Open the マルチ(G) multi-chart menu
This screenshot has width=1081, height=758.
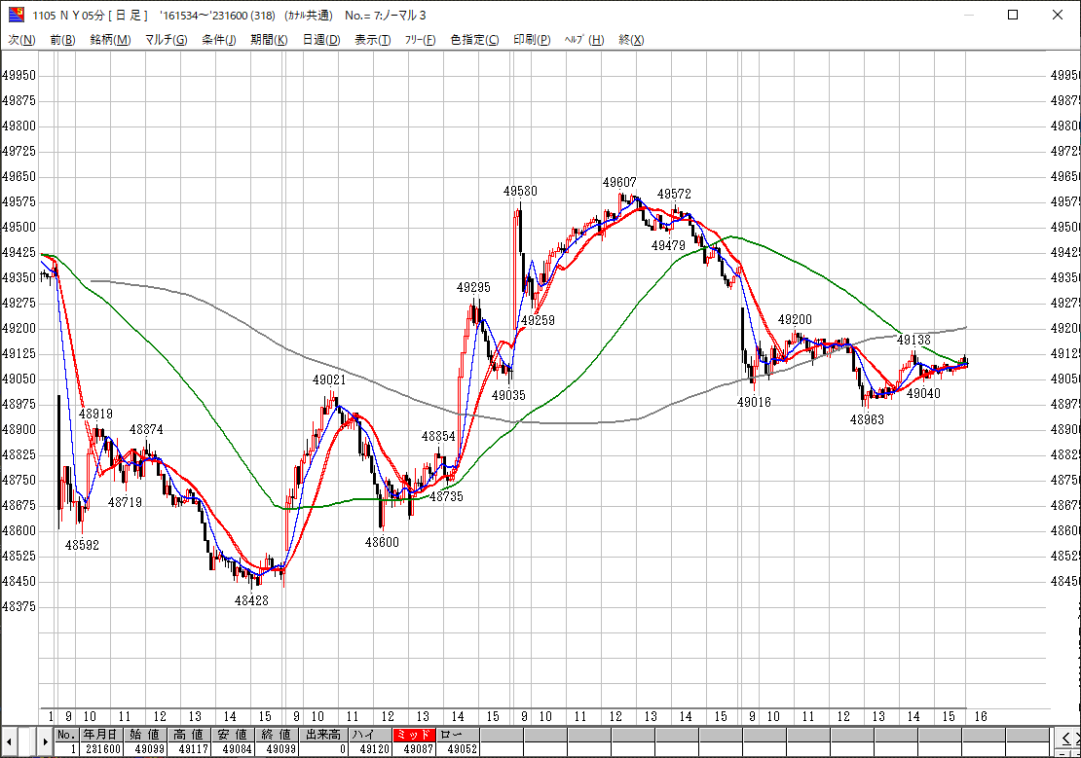click(166, 40)
